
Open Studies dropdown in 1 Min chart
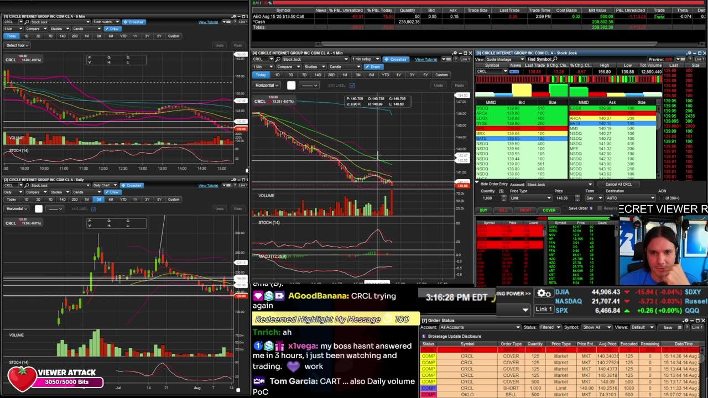click(315, 67)
